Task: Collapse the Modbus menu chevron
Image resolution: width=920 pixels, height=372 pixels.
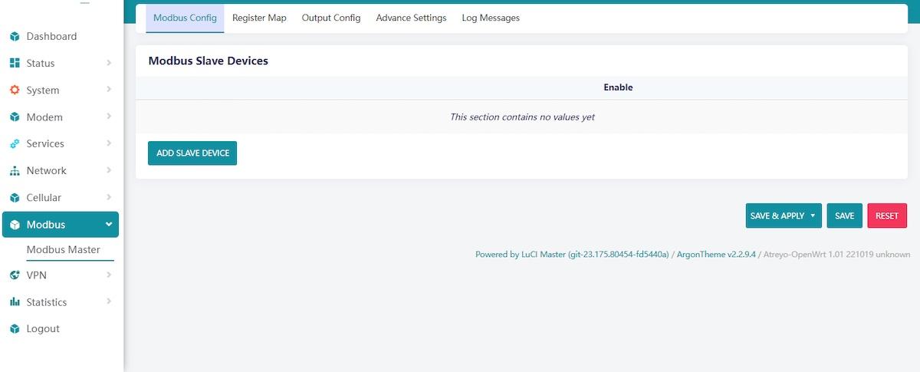Action: click(109, 224)
